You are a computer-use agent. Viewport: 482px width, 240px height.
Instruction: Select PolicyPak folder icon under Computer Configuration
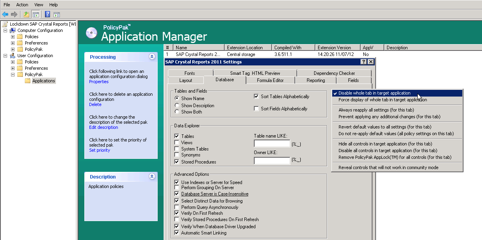pos(20,49)
